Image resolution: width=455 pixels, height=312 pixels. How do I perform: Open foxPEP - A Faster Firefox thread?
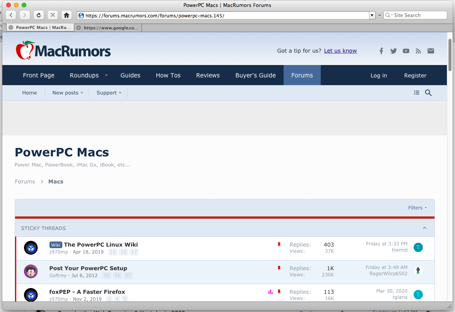pos(87,292)
